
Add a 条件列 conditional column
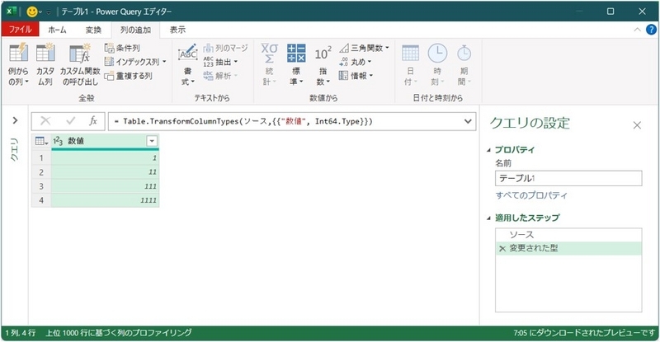pos(122,48)
